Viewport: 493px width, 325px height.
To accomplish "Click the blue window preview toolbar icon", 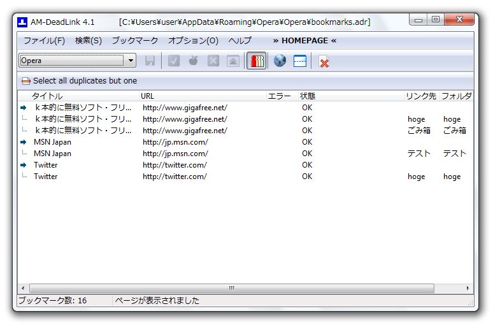I will point(299,61).
